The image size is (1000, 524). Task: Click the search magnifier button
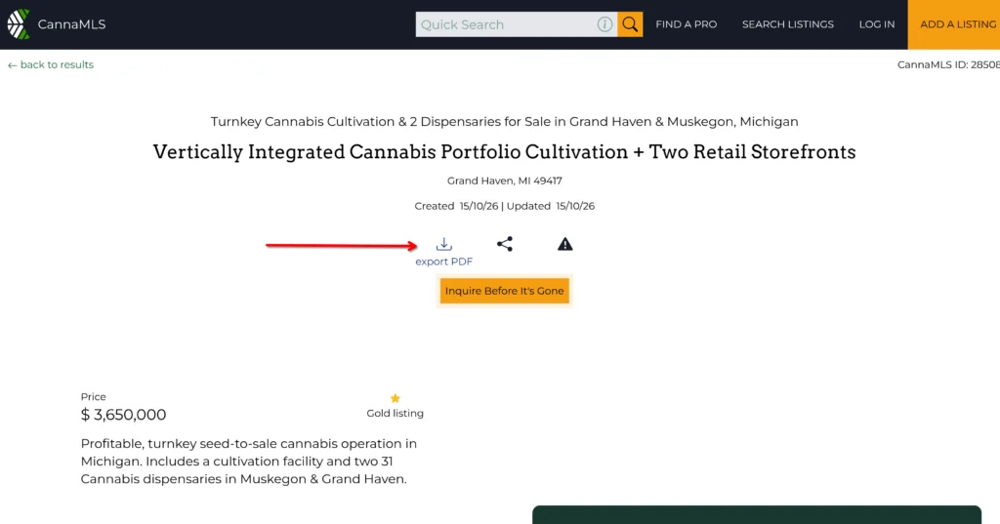coord(630,24)
